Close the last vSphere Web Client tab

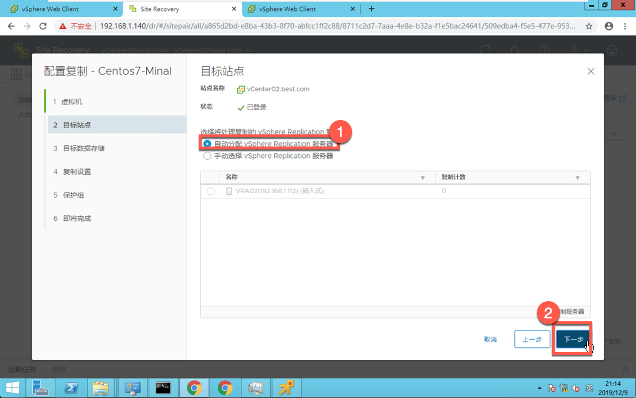tap(353, 9)
